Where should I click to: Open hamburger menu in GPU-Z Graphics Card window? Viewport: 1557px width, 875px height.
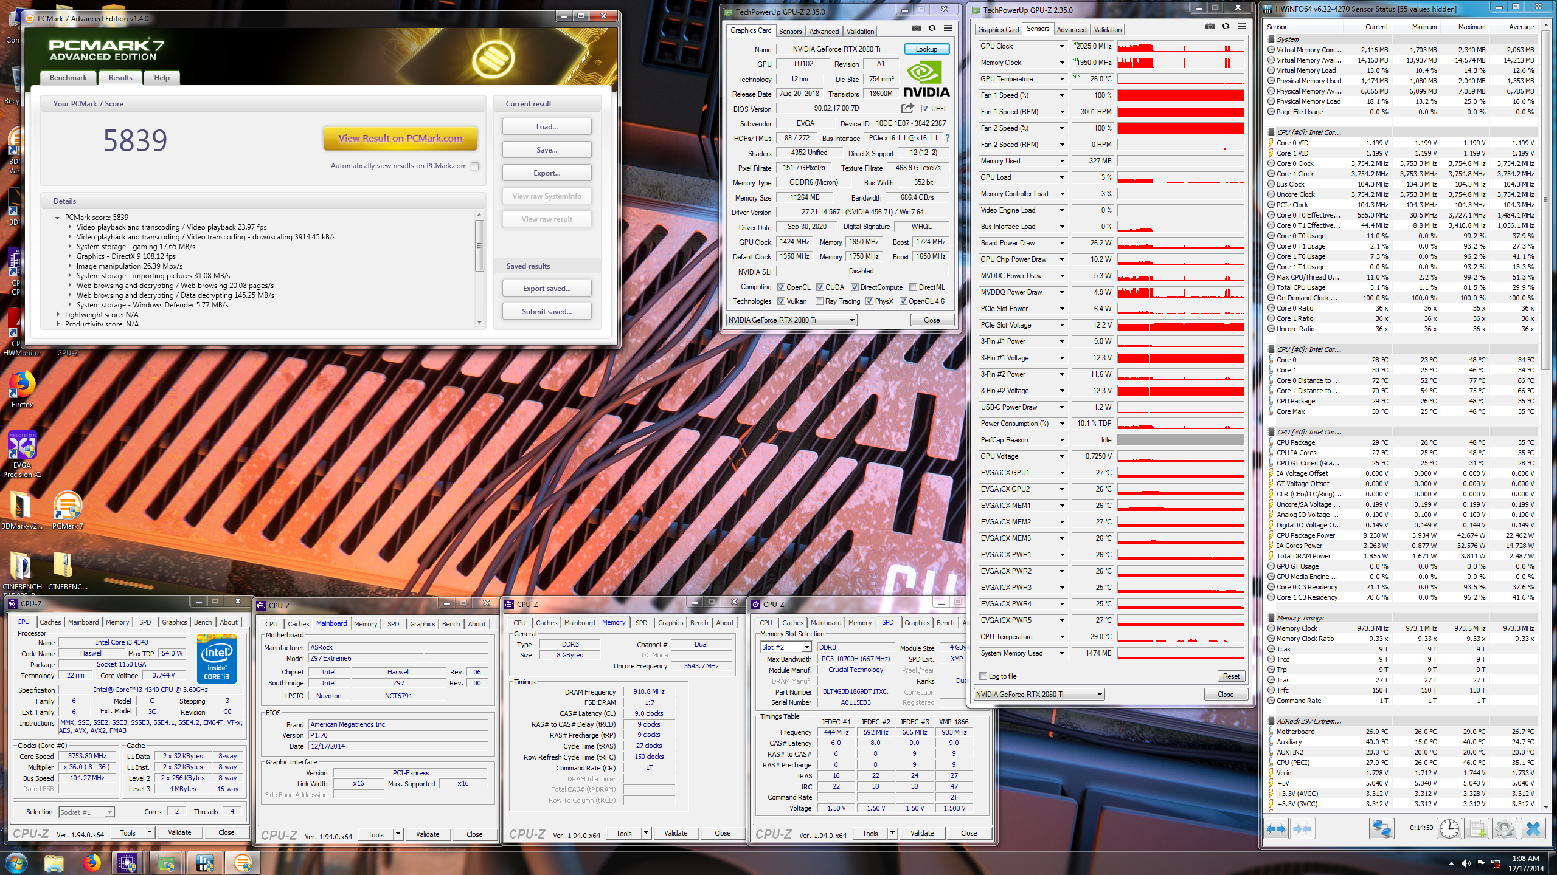tap(948, 29)
